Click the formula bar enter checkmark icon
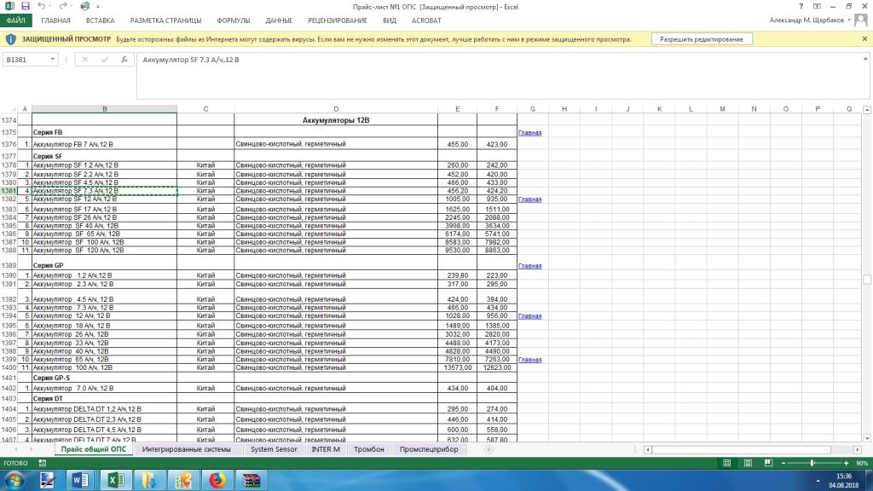This screenshot has width=873, height=491. [x=104, y=59]
